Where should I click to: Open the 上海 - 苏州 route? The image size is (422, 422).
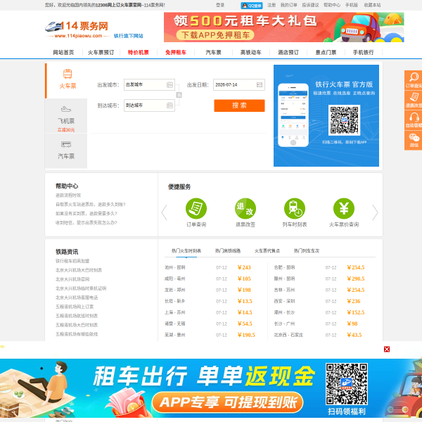[x=175, y=312]
